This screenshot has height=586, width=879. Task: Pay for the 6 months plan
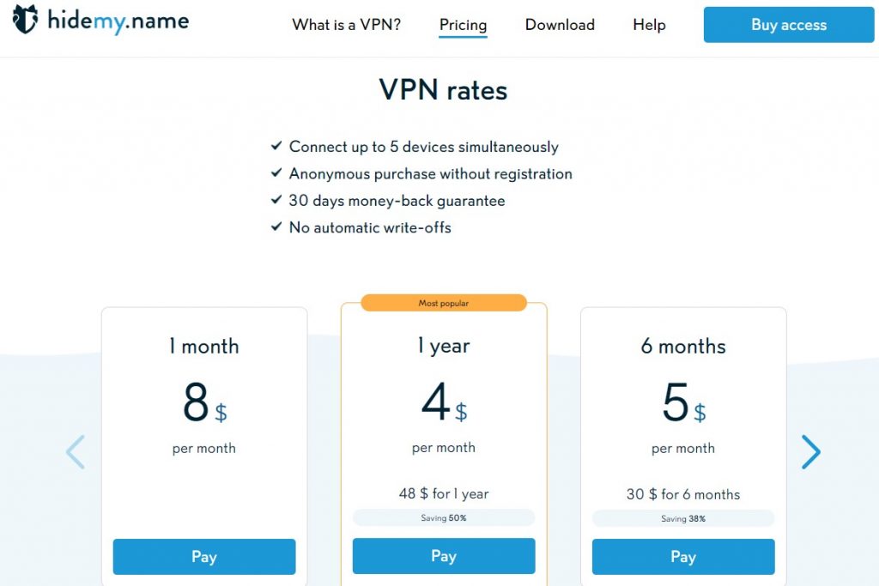(x=683, y=556)
